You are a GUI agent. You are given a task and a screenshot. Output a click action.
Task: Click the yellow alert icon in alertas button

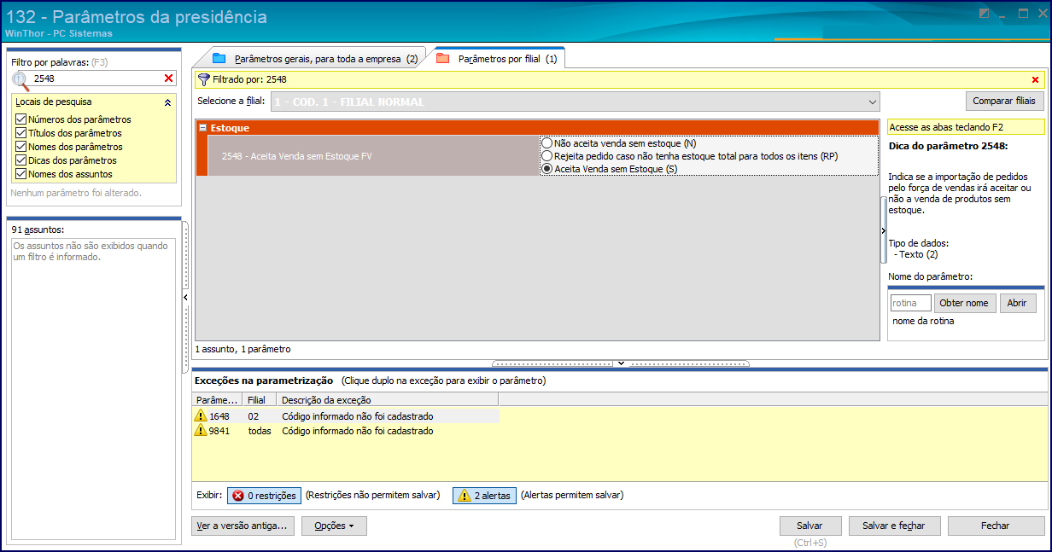464,496
